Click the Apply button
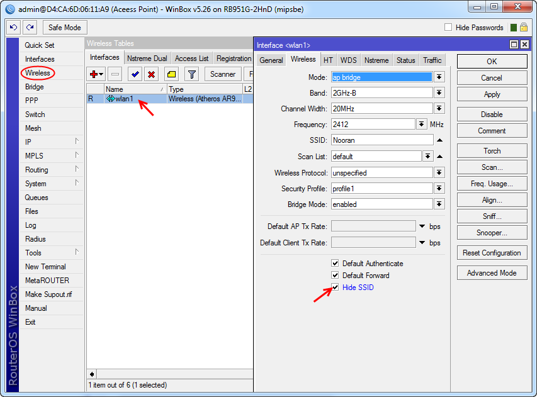This screenshot has height=397, width=537. pyautogui.click(x=492, y=94)
